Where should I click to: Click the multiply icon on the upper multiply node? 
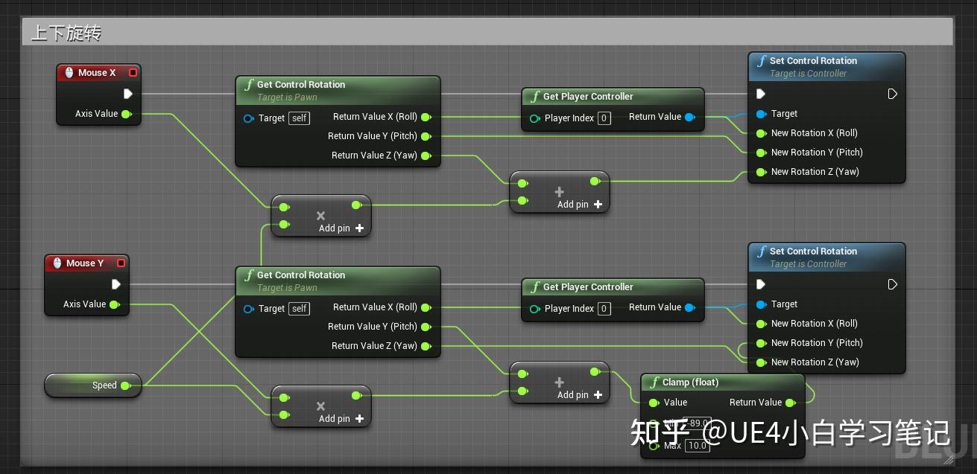(320, 214)
